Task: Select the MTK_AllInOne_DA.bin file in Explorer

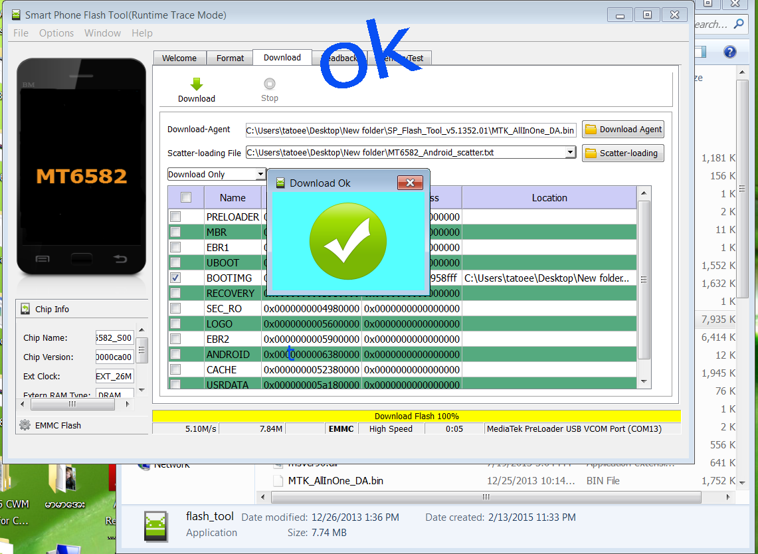Action: click(335, 481)
